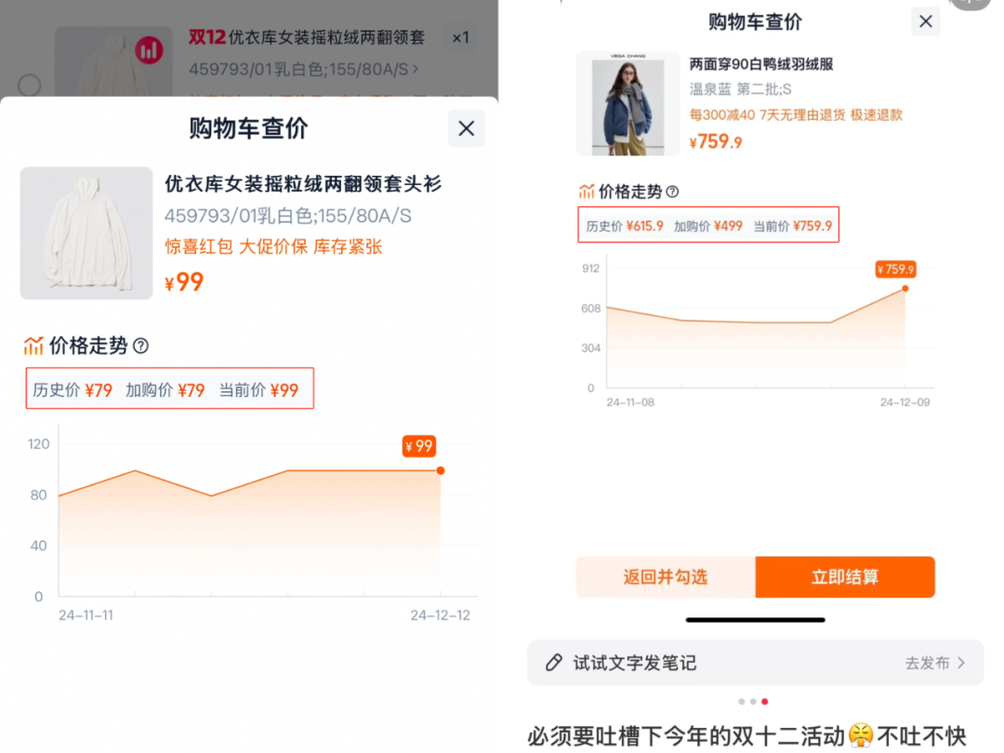The width and height of the screenshot is (1004, 753).
Task: Tap the trend chart icon in 优衣库 panel
Action: [x=33, y=346]
